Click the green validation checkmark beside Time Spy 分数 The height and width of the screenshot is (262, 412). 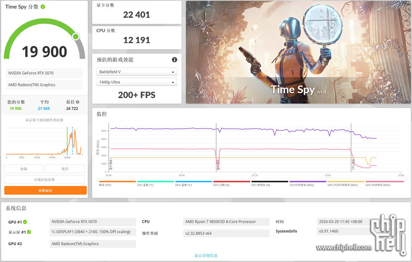[x=43, y=7]
